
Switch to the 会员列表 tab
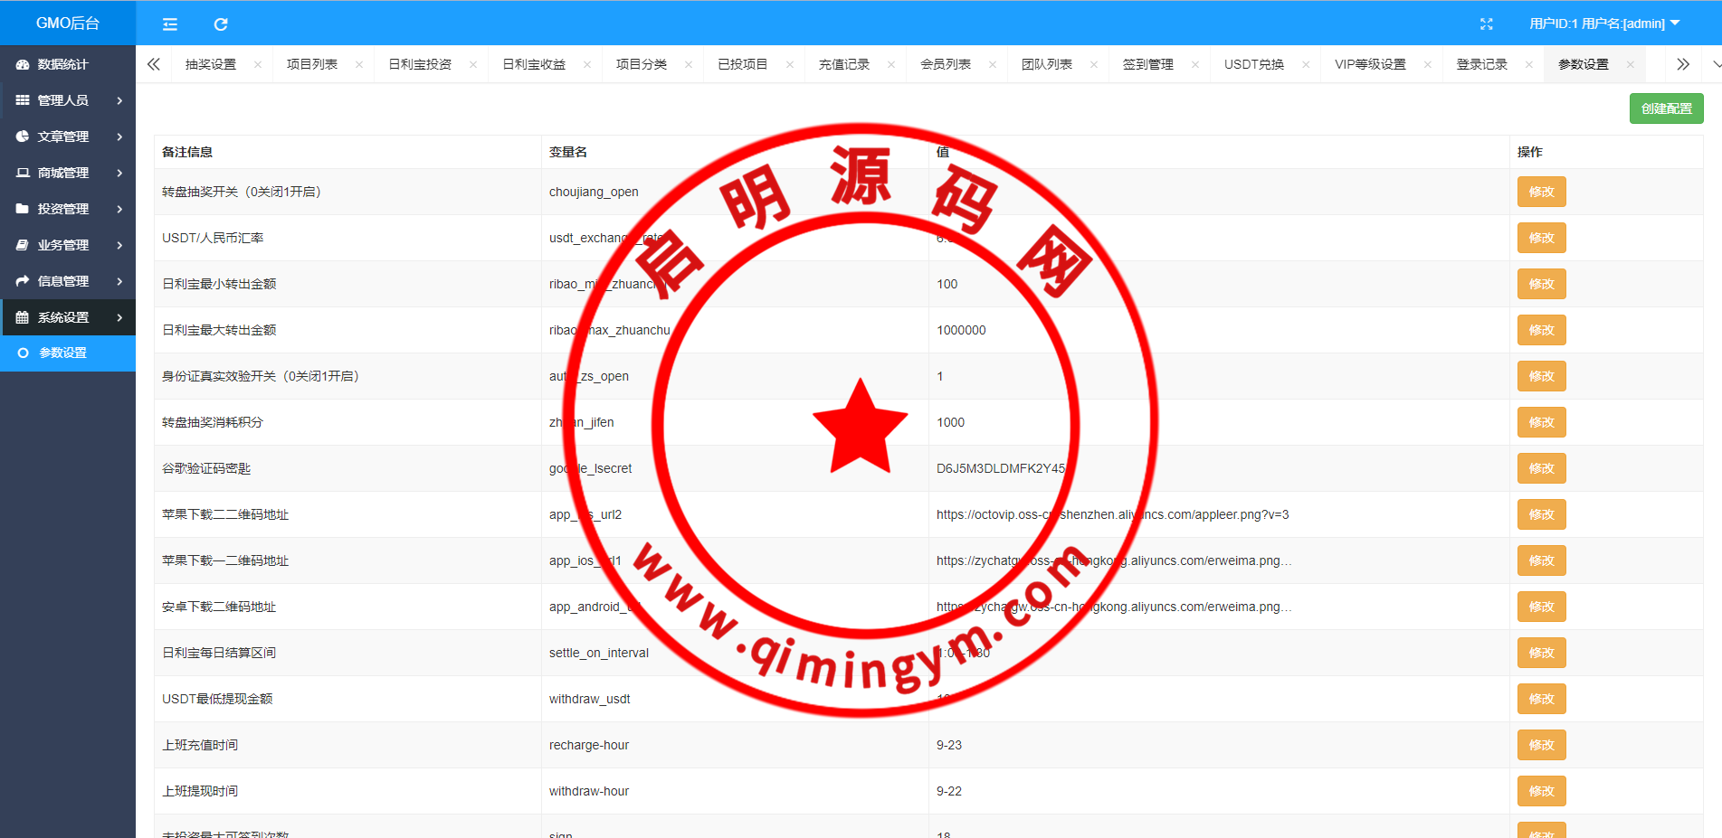pyautogui.click(x=945, y=65)
